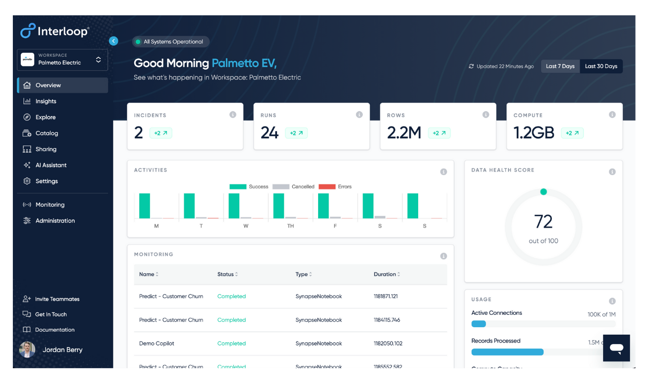Click the Invite Teammates person icon

pos(27,299)
